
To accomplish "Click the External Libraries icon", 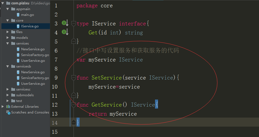I will point(8,107).
